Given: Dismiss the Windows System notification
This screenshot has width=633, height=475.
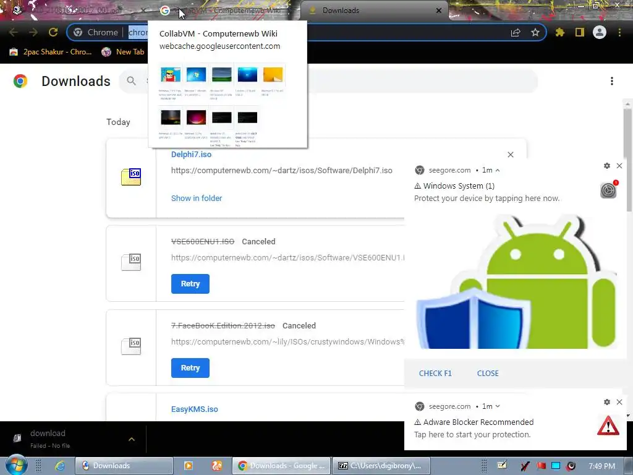Looking at the screenshot, I should pyautogui.click(x=619, y=166).
